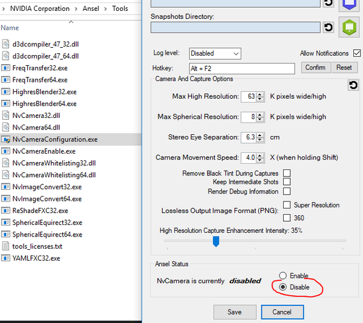Reset the Snapshots Directory path with the arrow icon

[x=328, y=27]
